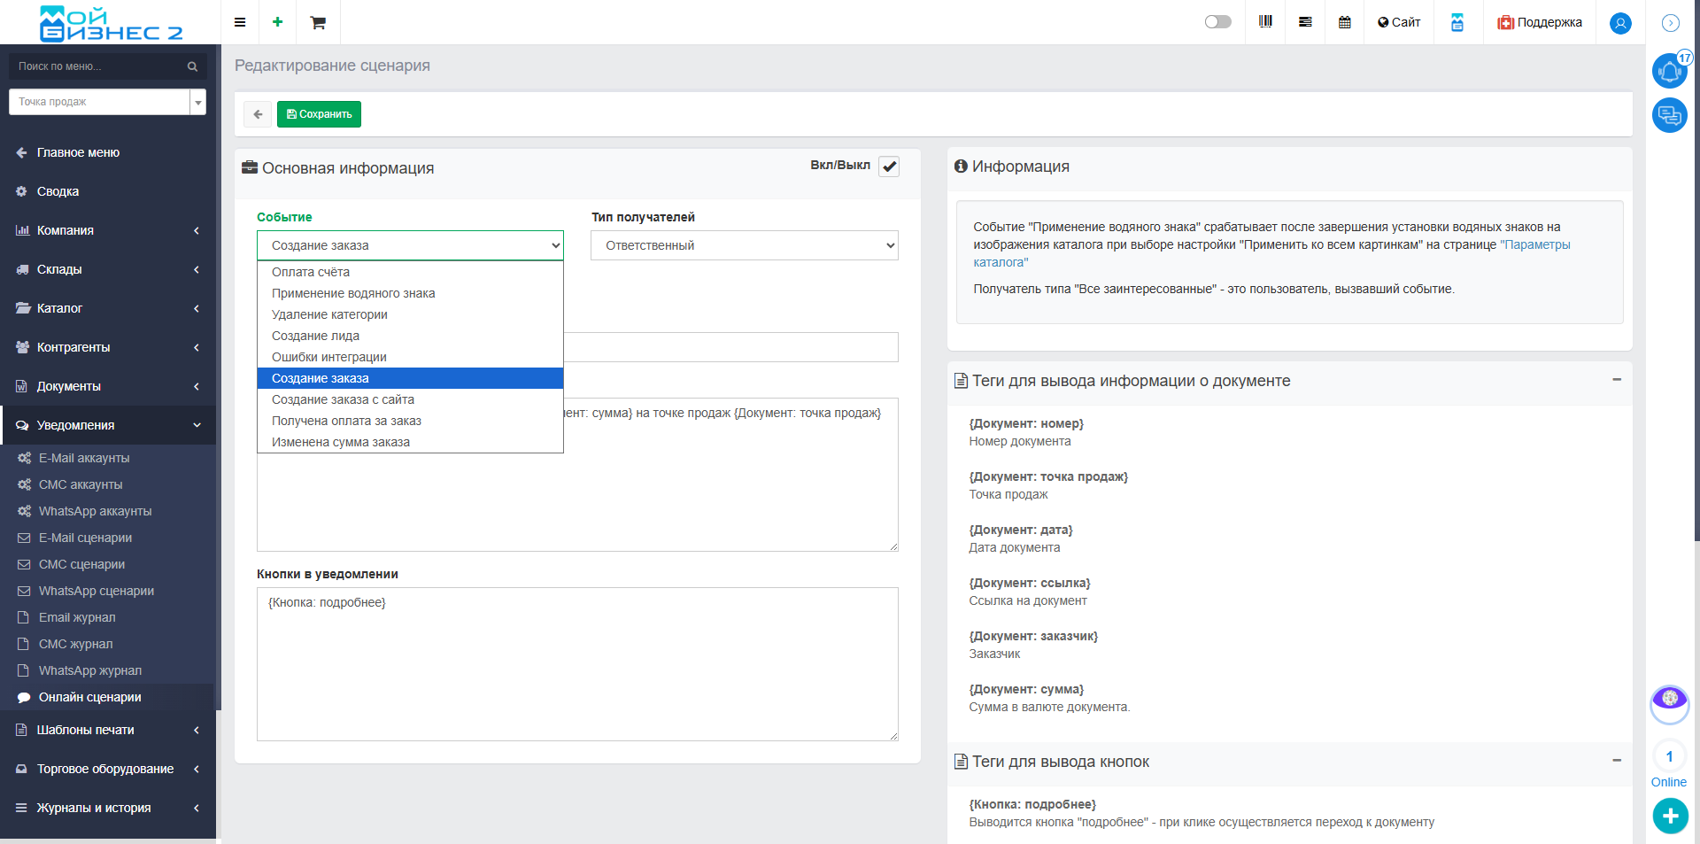Click the shopping cart icon in top bar

(318, 22)
